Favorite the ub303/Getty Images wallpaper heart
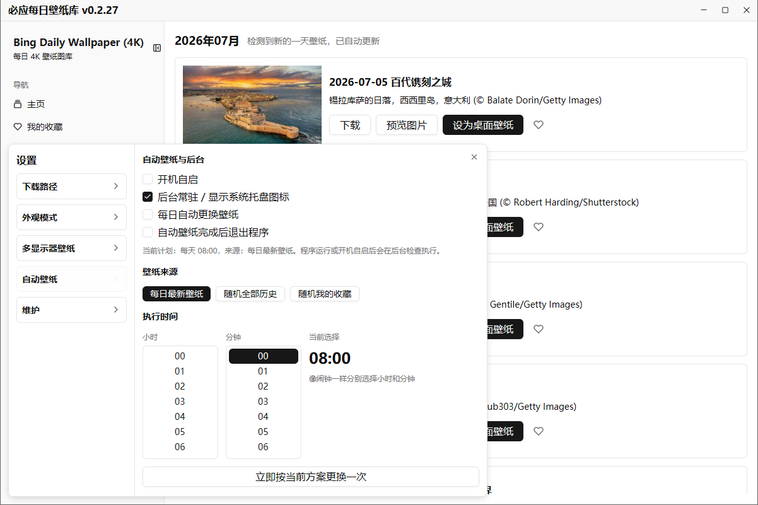This screenshot has height=505, width=758. (x=538, y=431)
